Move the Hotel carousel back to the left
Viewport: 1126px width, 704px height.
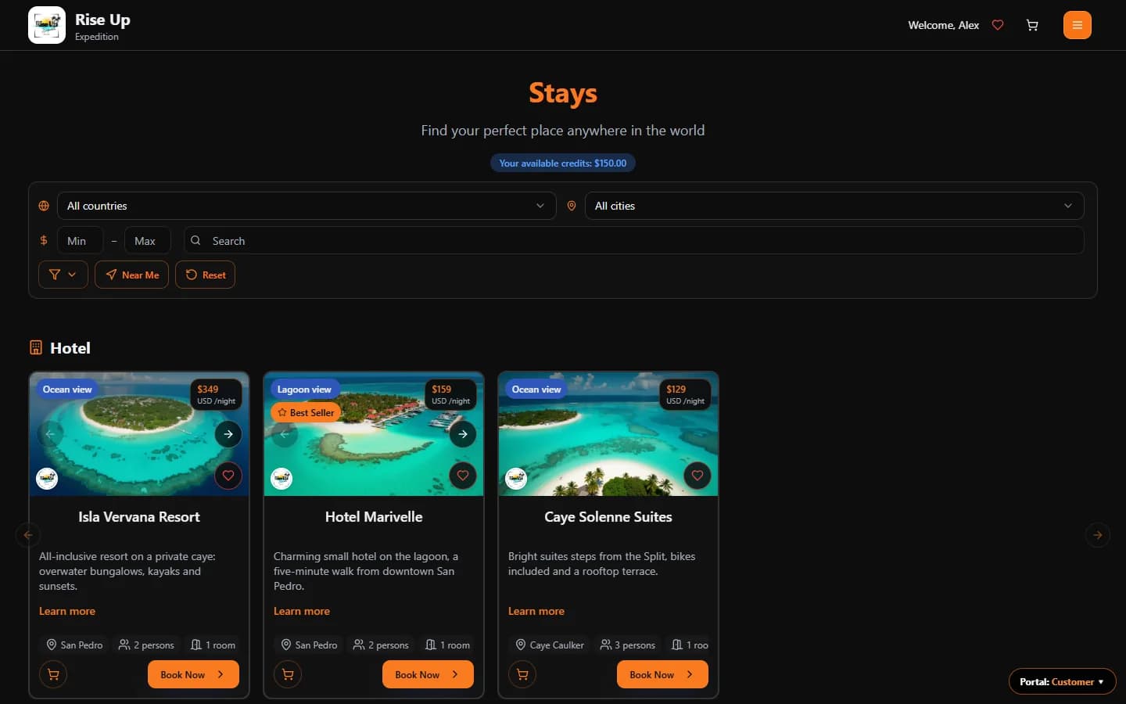point(28,535)
